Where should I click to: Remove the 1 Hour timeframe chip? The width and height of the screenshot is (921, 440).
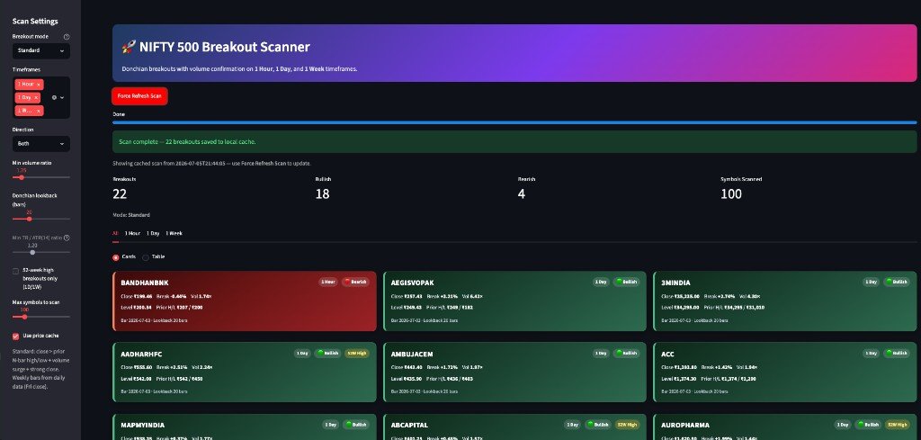coord(38,85)
